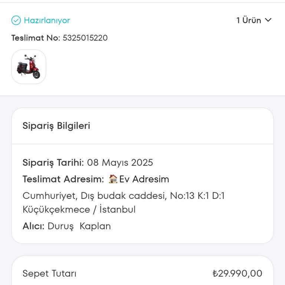285x285 pixels.
Task: Click the Cumhuriyet, Dış budak caddesi address line
Action: [x=123, y=196]
